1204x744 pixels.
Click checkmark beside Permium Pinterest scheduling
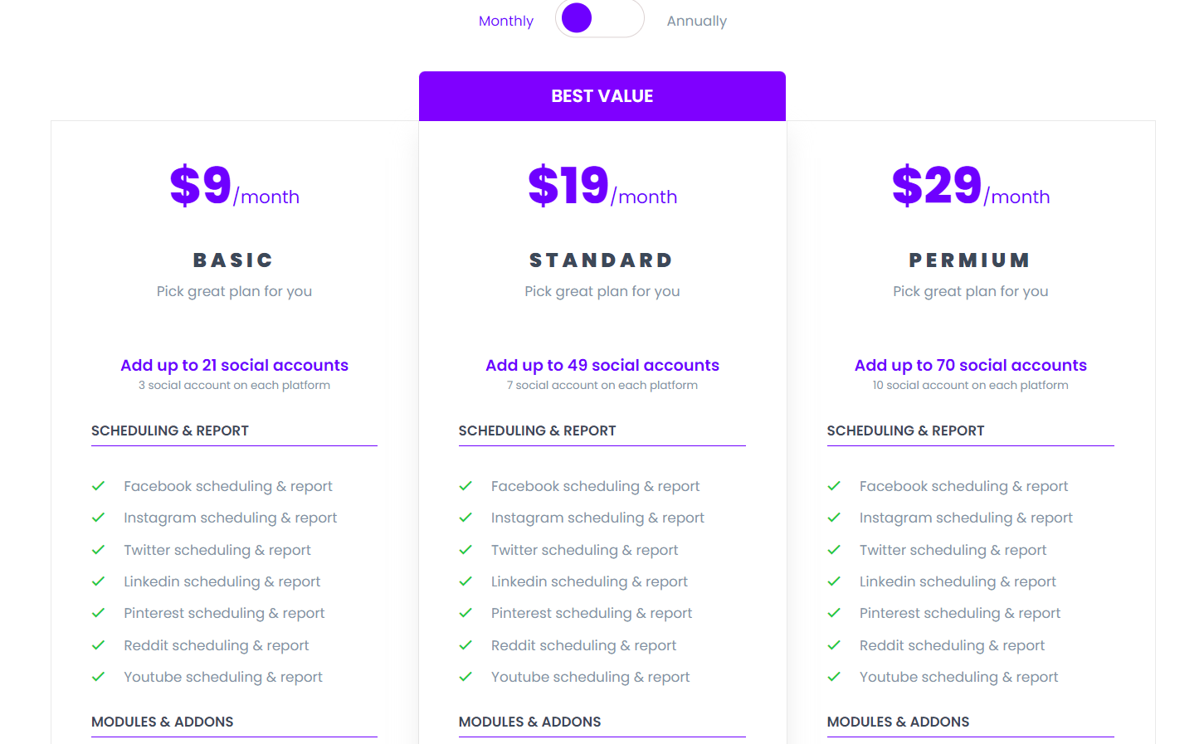coord(834,613)
